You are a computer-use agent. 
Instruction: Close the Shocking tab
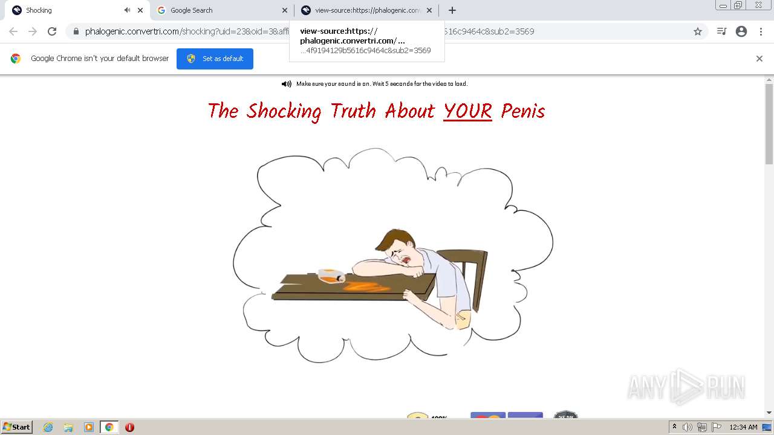click(x=140, y=10)
